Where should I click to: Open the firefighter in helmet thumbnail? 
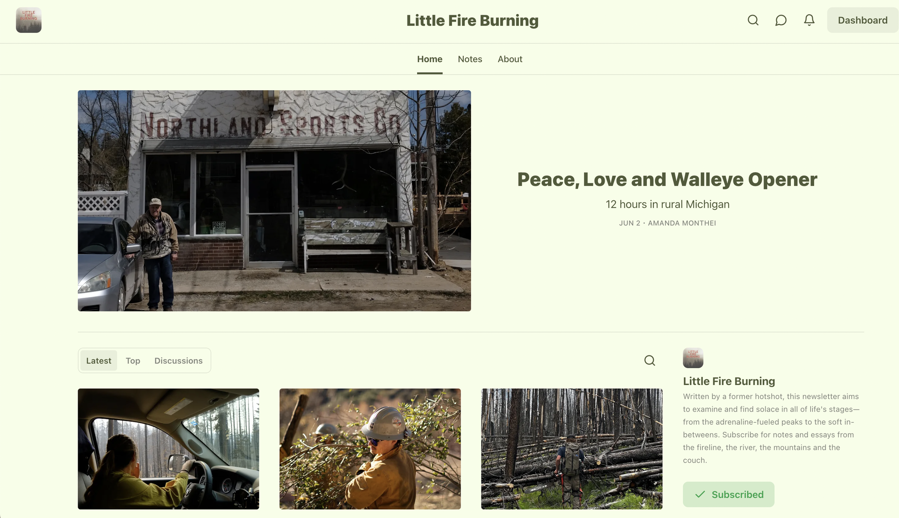370,449
